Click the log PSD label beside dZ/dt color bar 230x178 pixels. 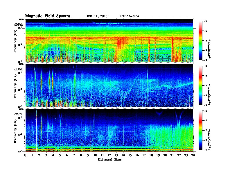tap(209, 140)
